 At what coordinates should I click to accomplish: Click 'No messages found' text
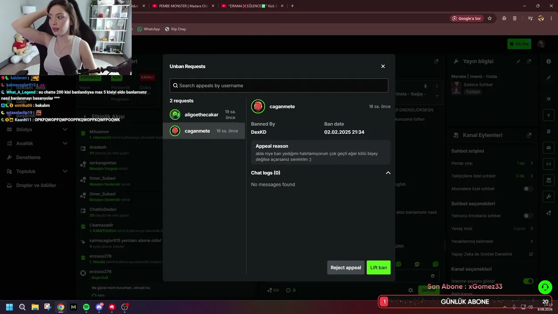[x=273, y=184]
